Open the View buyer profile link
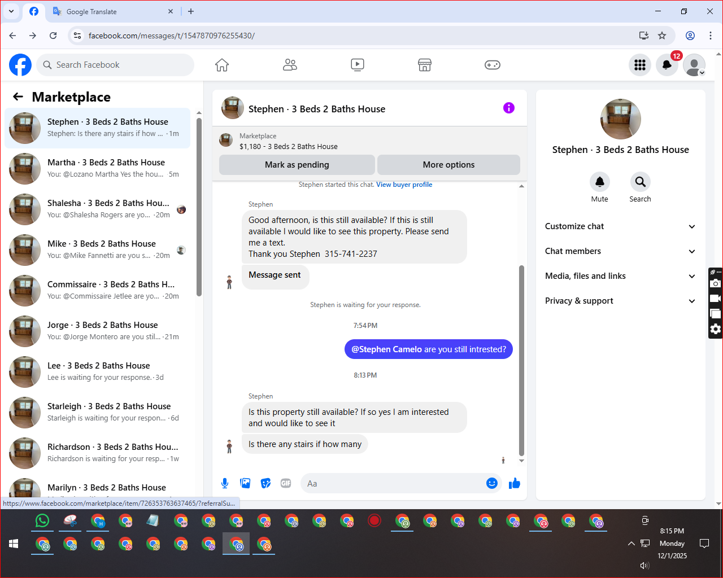 pos(404,185)
